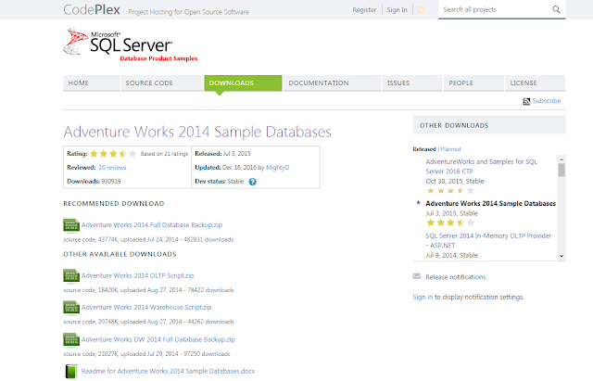Click stars under Adventure Works 2014 sidebar entry
593x381 pixels.
(x=450, y=222)
